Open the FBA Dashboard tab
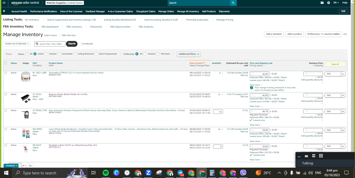The height and width of the screenshot is (178, 355). tap(50, 27)
